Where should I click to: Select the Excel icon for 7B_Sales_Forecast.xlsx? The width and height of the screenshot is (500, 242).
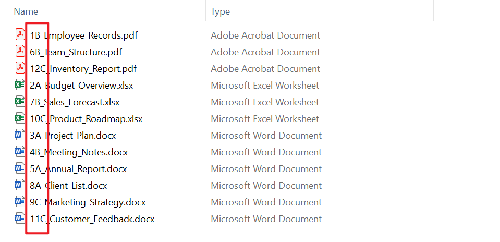coord(20,102)
